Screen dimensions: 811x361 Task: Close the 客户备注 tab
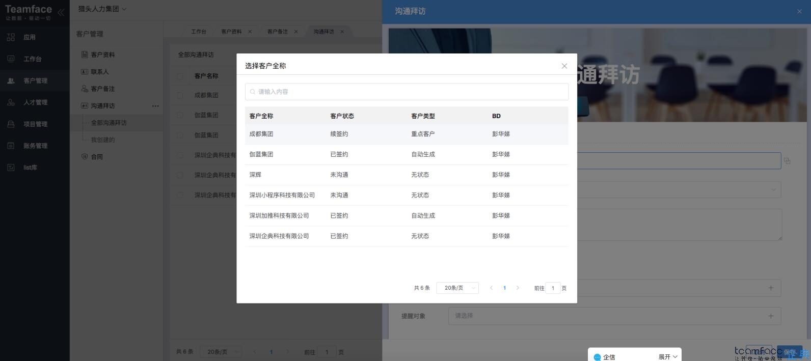296,32
